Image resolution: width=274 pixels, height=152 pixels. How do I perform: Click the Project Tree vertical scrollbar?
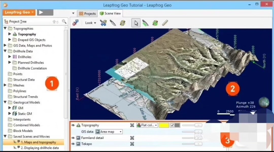[x=66, y=74]
